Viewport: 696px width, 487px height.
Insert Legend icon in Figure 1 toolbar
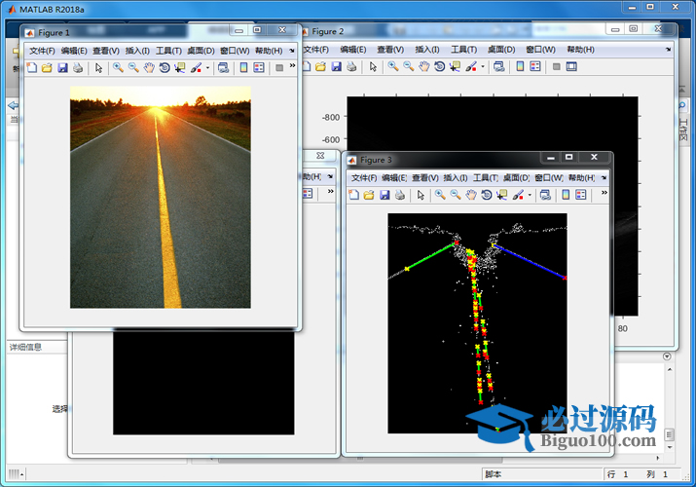click(259, 68)
